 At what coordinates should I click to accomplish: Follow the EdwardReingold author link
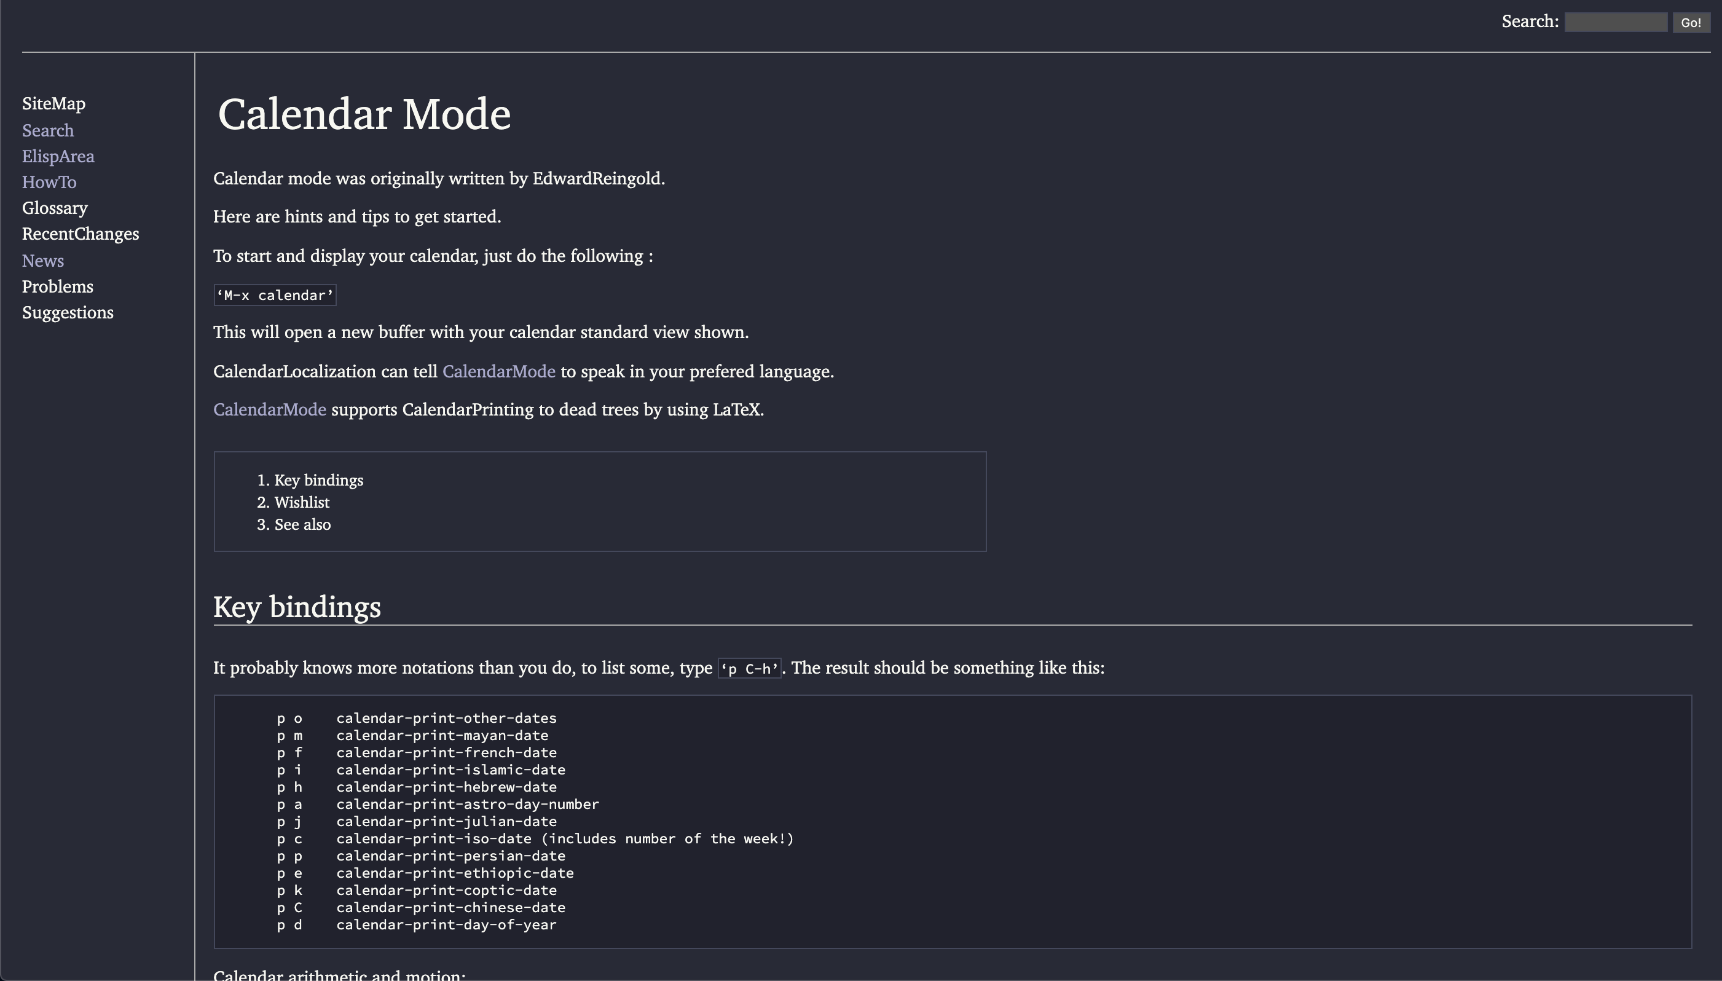point(597,178)
